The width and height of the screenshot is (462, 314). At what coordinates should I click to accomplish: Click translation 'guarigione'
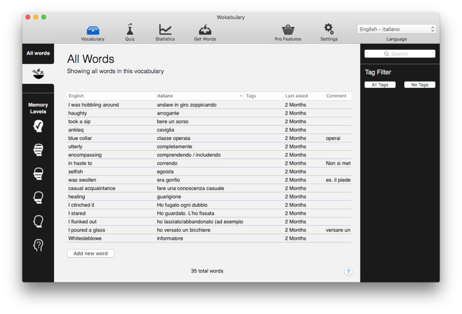(x=169, y=197)
